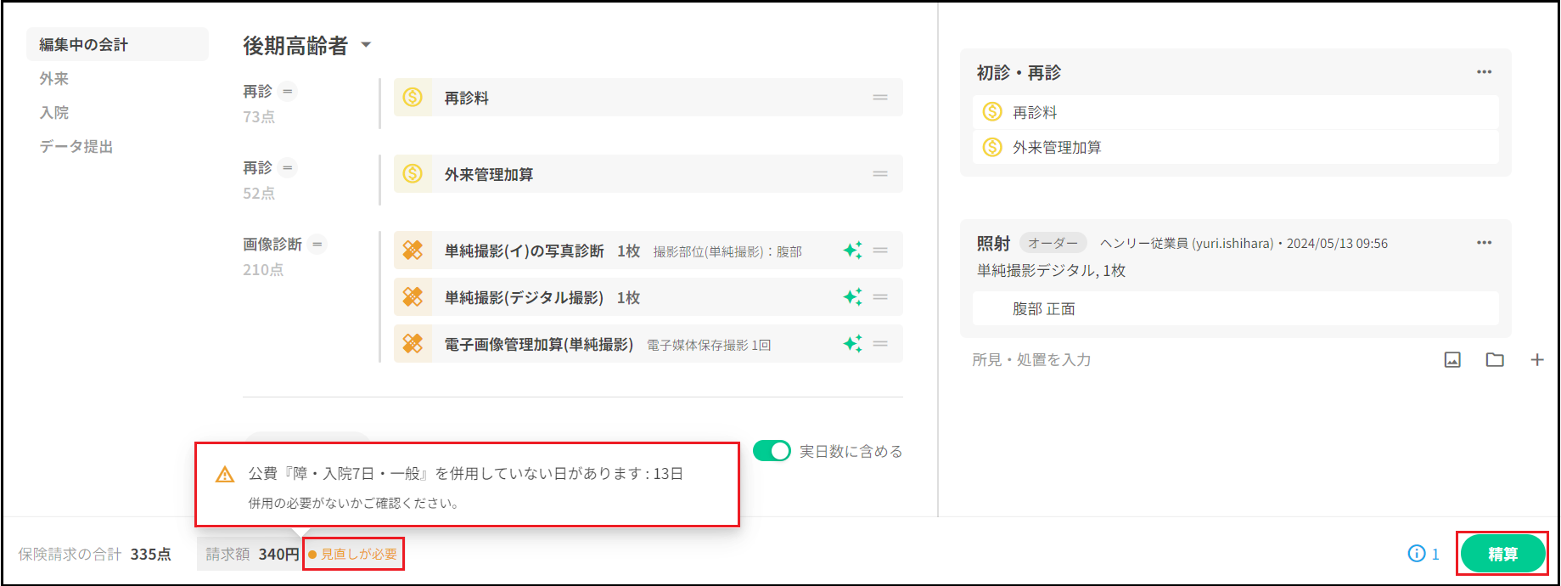Click the equals badge next to 再診 52点
1561x586 pixels.
288,167
